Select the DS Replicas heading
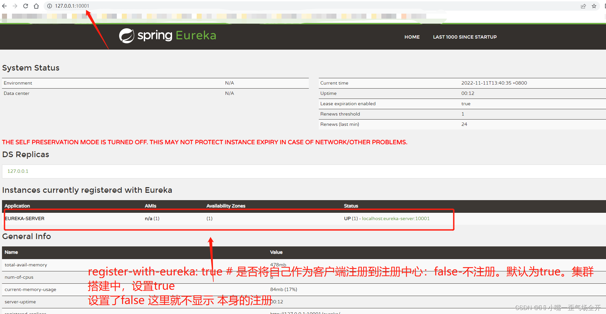 [26, 155]
